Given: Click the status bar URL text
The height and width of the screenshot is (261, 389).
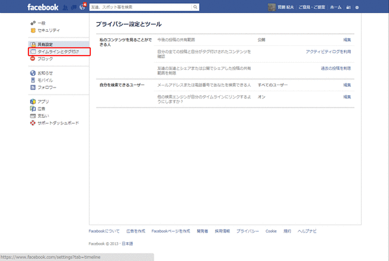Looking at the screenshot, I should [x=51, y=257].
